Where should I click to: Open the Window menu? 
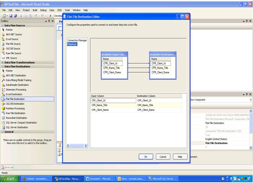click(76, 10)
